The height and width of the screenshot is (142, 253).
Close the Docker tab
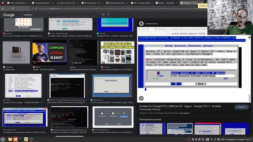177,3
